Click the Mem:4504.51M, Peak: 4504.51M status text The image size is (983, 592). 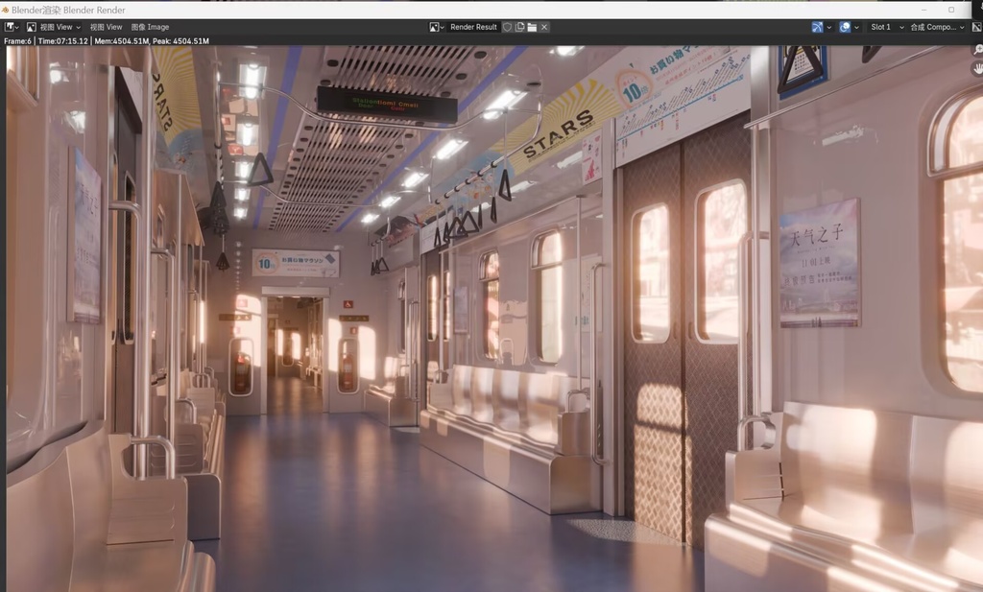(x=152, y=40)
